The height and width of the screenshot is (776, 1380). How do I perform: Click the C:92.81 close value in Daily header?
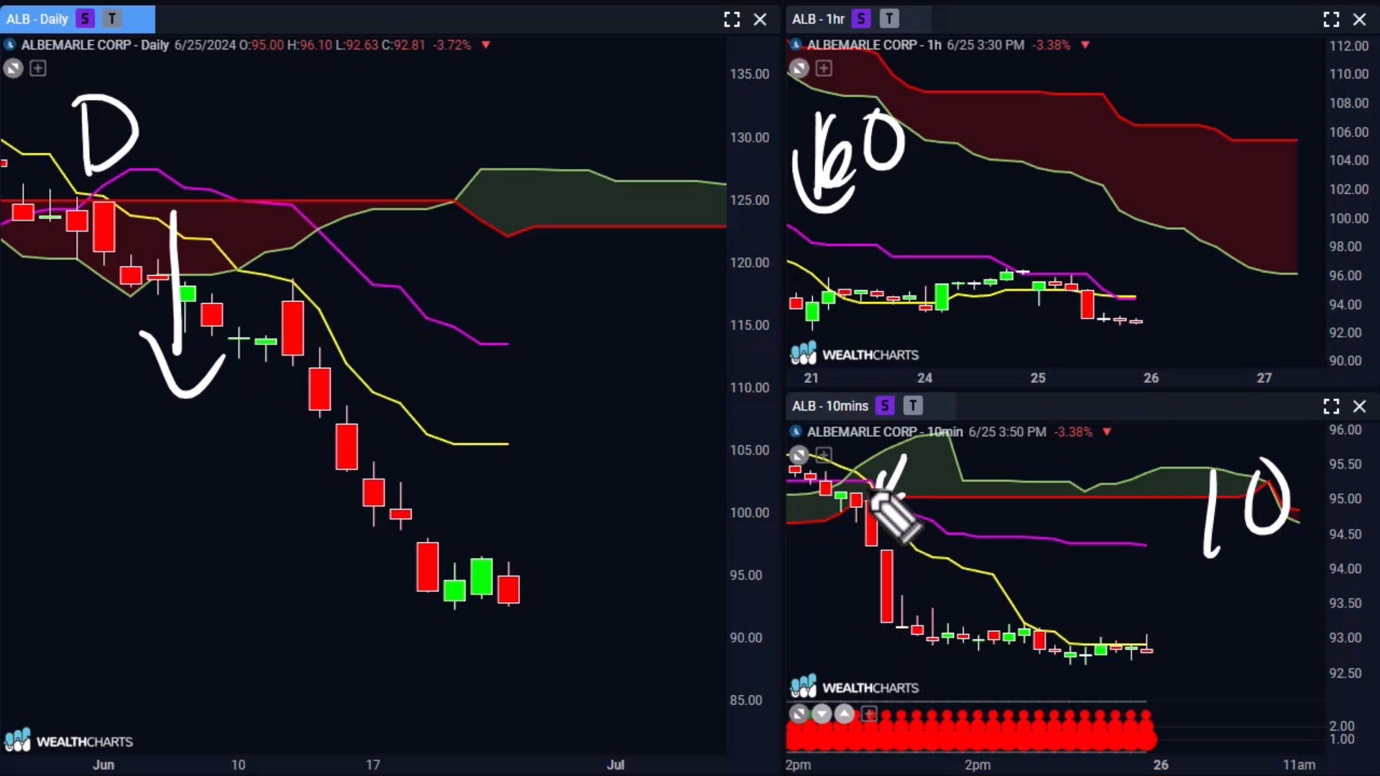coord(403,45)
